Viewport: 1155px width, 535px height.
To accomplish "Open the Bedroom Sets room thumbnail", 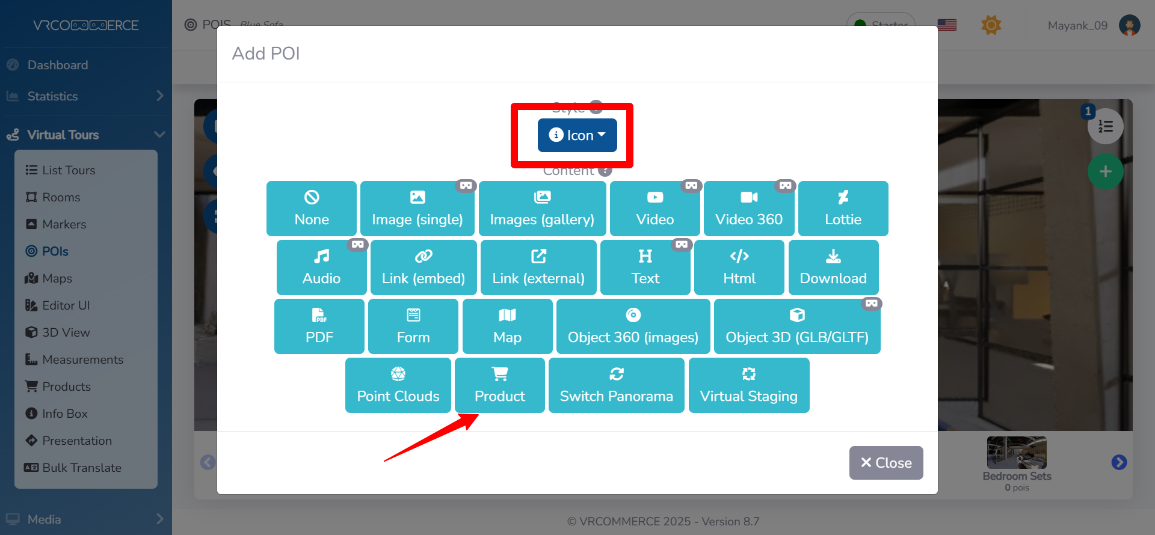I will click(1016, 454).
